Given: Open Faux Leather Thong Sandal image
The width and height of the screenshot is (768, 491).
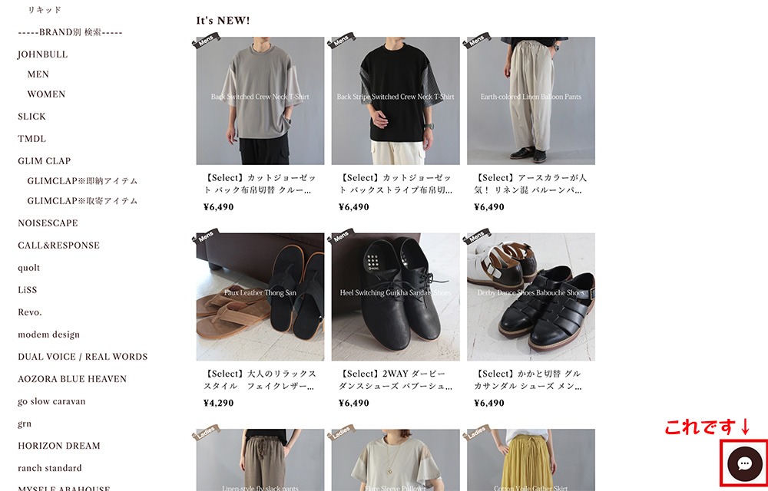Looking at the screenshot, I should coord(260,297).
